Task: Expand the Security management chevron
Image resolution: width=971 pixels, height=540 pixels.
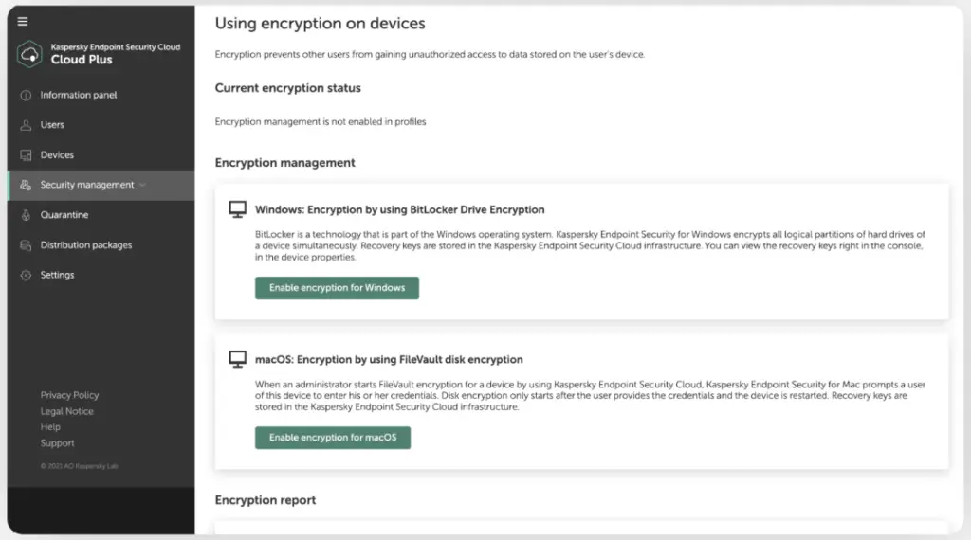Action: [x=143, y=186]
